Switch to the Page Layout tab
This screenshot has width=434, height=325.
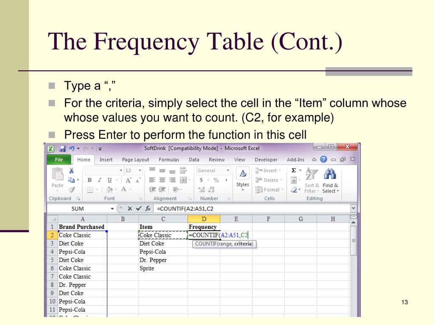point(136,160)
